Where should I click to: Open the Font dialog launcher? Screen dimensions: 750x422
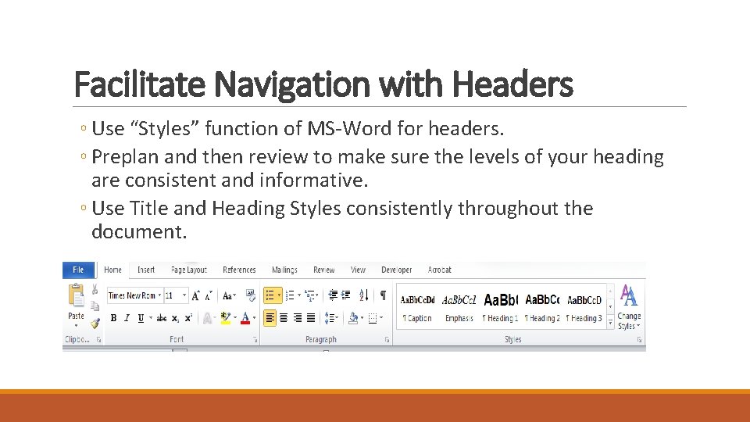(255, 340)
